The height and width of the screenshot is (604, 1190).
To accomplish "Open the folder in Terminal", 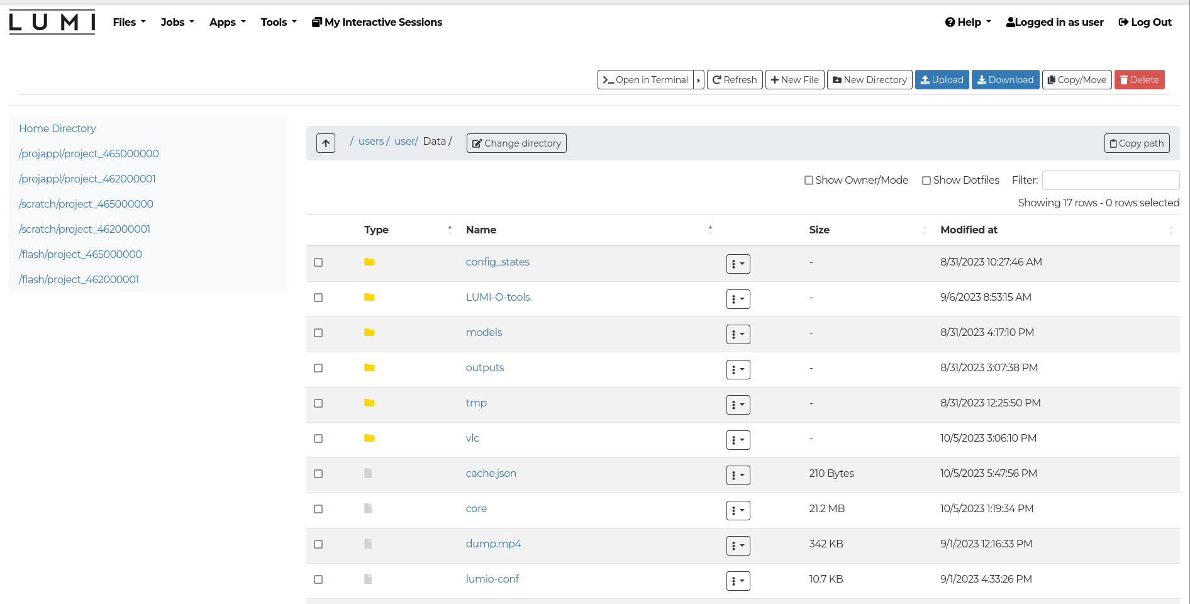I will pos(646,80).
